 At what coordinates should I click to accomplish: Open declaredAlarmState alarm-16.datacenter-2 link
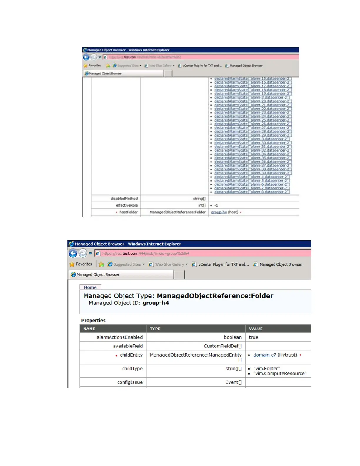[253, 82]
